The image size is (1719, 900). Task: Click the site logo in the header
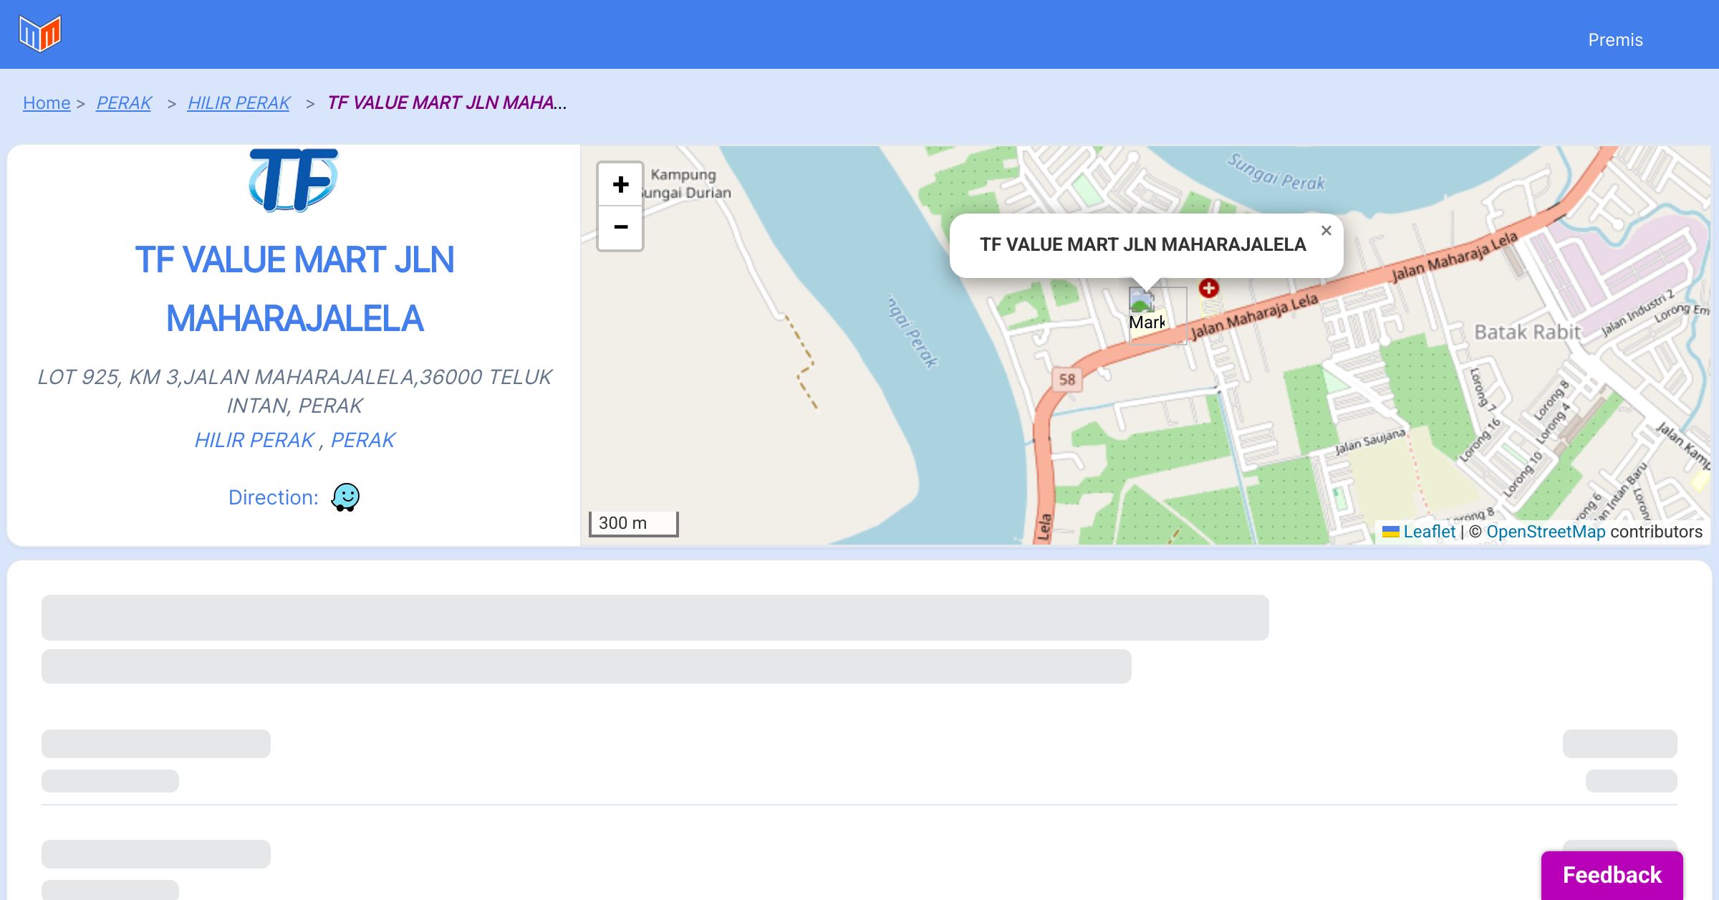(40, 34)
